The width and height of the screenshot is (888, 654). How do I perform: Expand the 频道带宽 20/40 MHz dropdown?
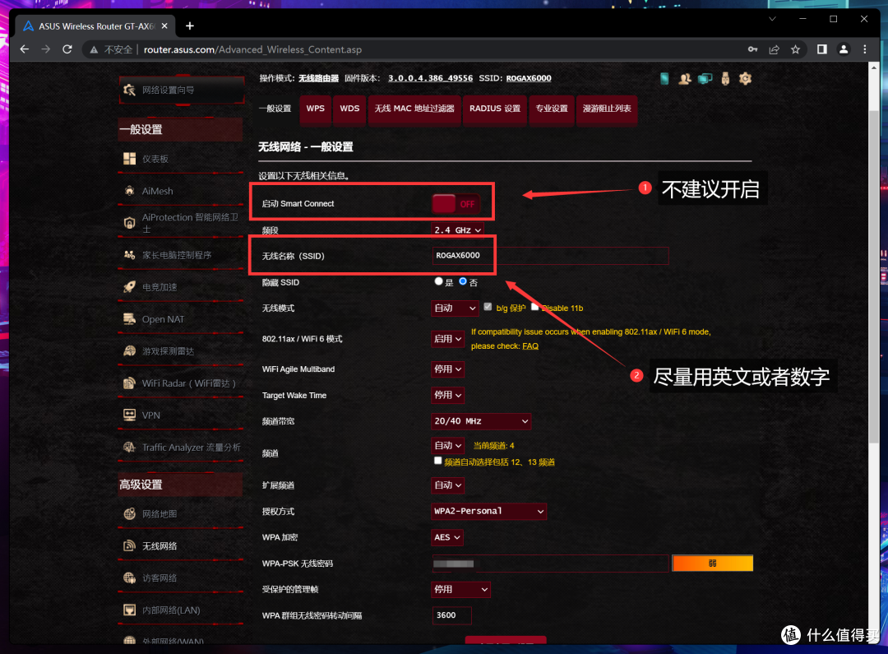(x=481, y=421)
